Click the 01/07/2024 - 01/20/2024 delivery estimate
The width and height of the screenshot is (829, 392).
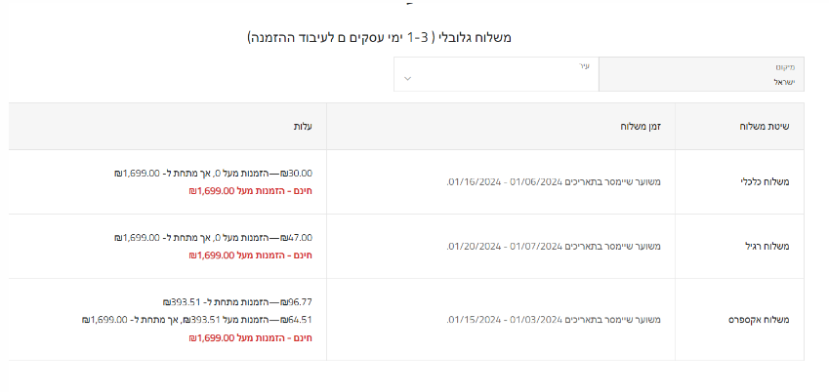(554, 246)
